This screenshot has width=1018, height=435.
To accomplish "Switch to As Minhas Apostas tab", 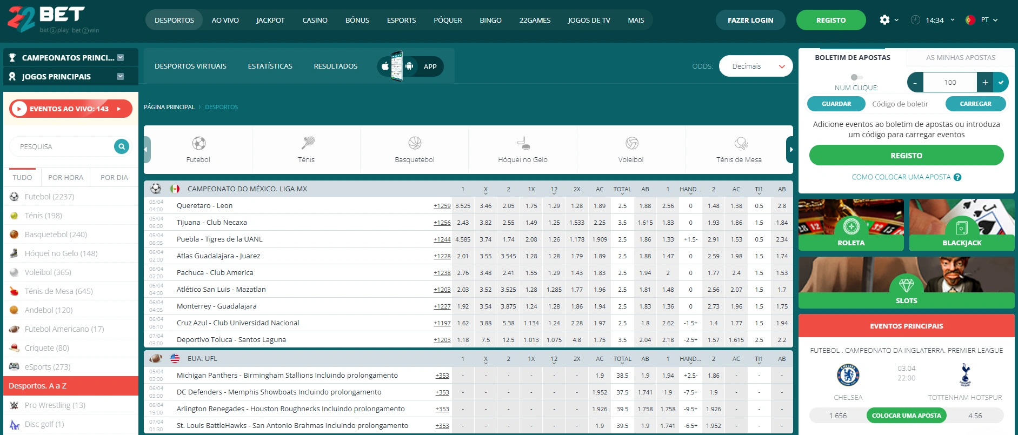I will pyautogui.click(x=960, y=57).
